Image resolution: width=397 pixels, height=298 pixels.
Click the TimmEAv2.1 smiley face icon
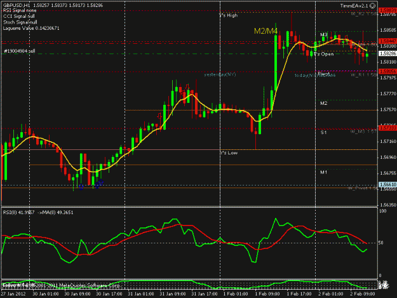pos(373,6)
